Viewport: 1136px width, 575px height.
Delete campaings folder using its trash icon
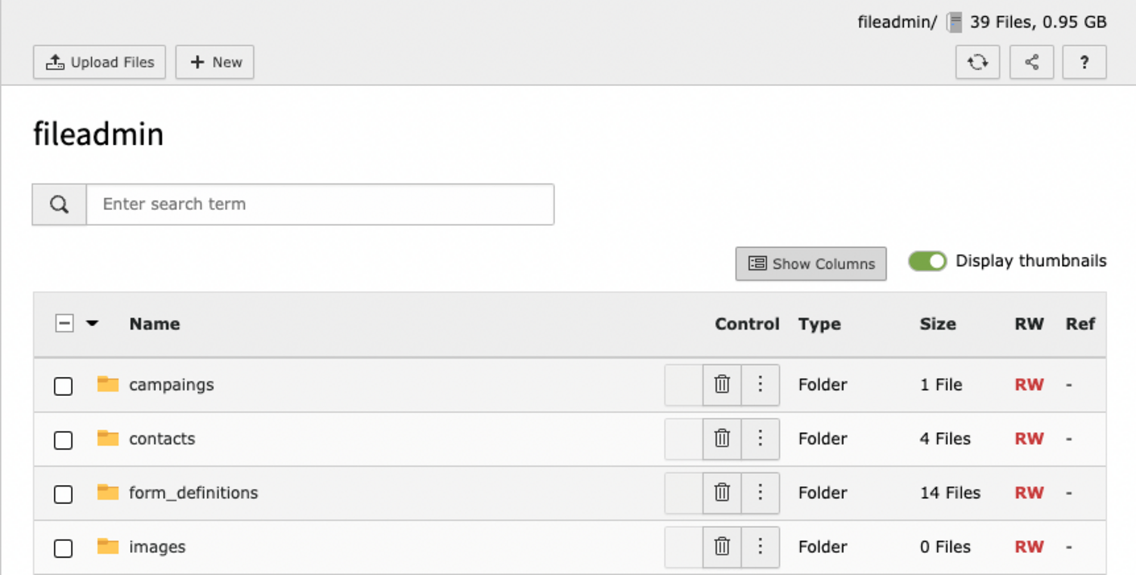pyautogui.click(x=721, y=385)
